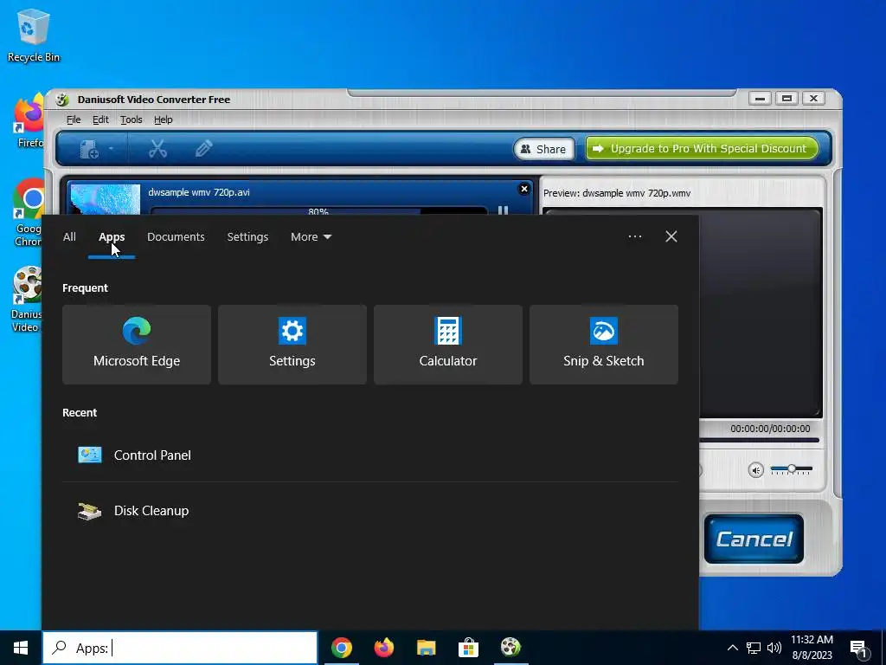
Task: Open Disk Cleanup from Recent list
Action: tap(370, 511)
